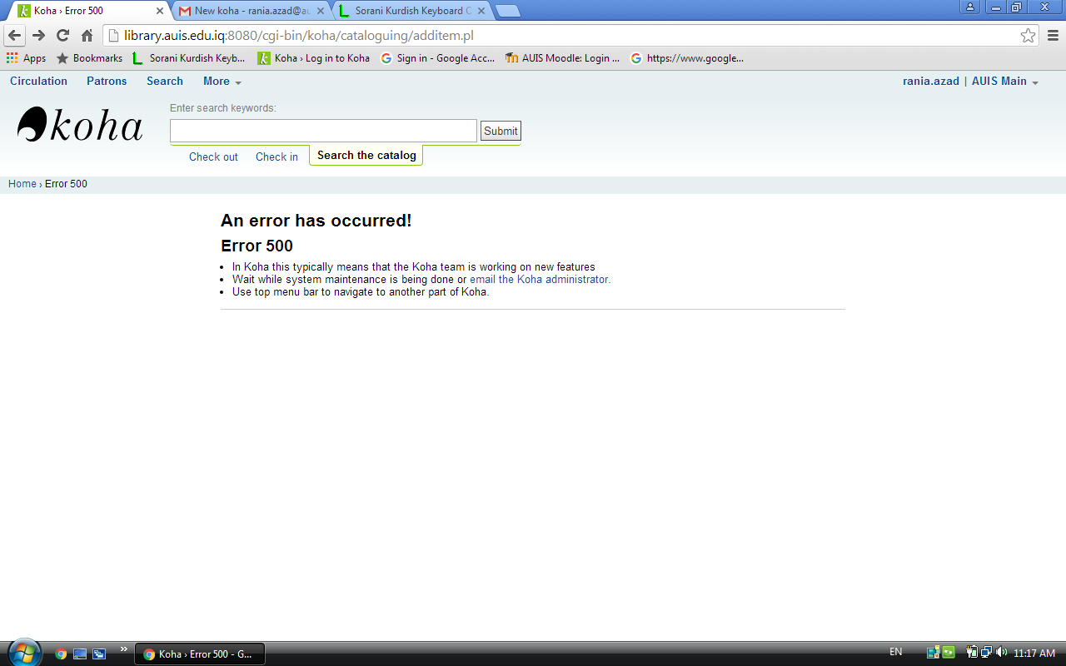Bookmark page with star icon
The height and width of the screenshot is (666, 1066).
coord(1029,36)
